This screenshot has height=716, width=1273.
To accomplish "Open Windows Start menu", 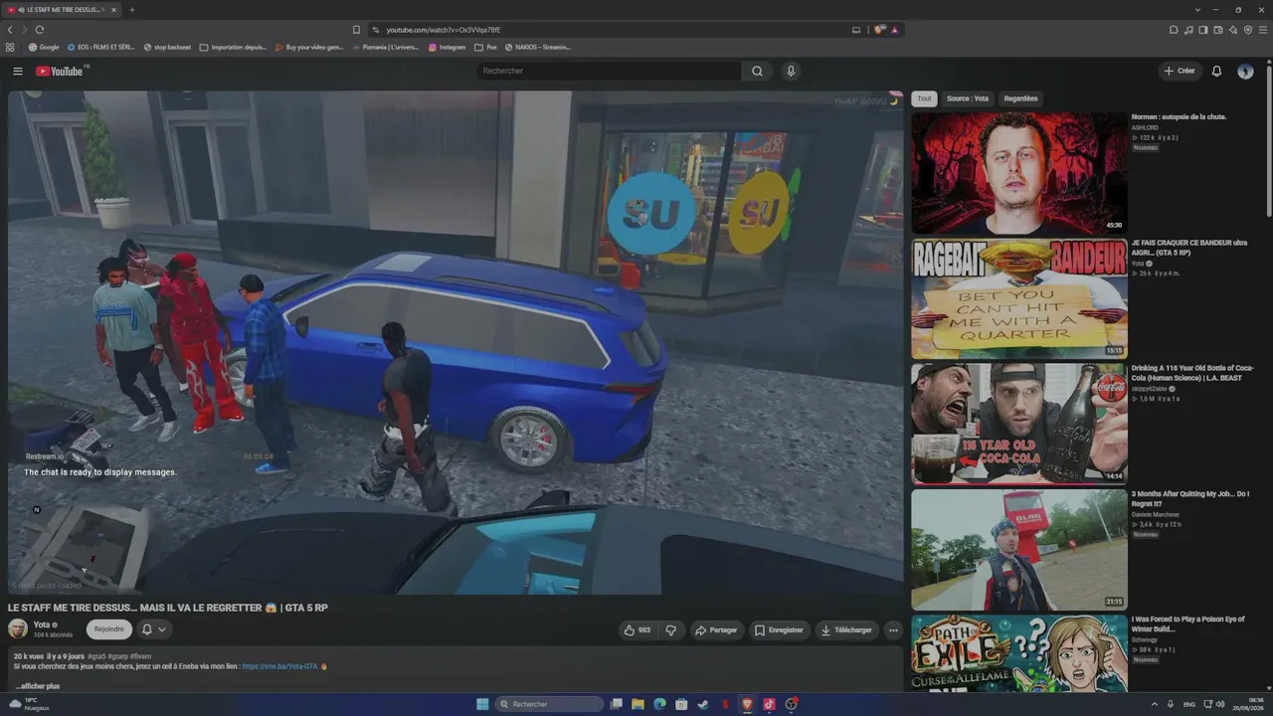I will pyautogui.click(x=482, y=704).
